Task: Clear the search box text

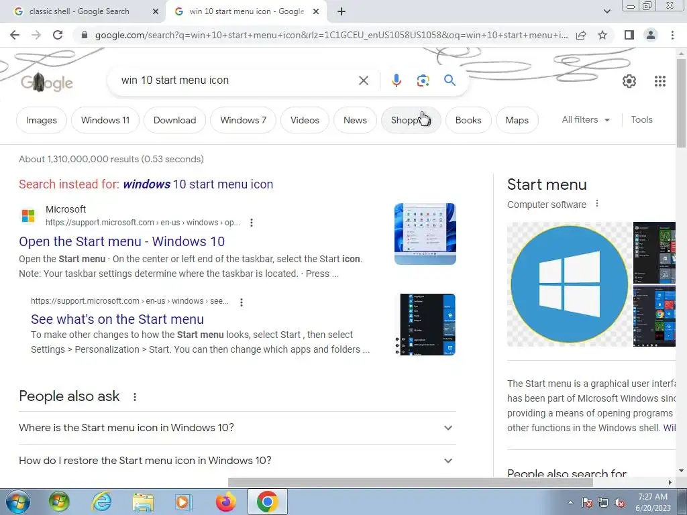Action: (363, 80)
